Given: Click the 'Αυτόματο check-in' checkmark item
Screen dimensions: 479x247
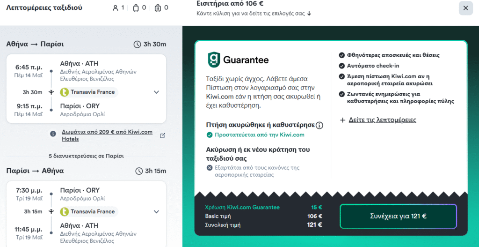Looking at the screenshot, I should coord(366,66).
